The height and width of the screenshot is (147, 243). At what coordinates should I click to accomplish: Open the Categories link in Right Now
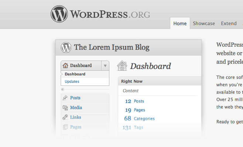[x=144, y=119]
